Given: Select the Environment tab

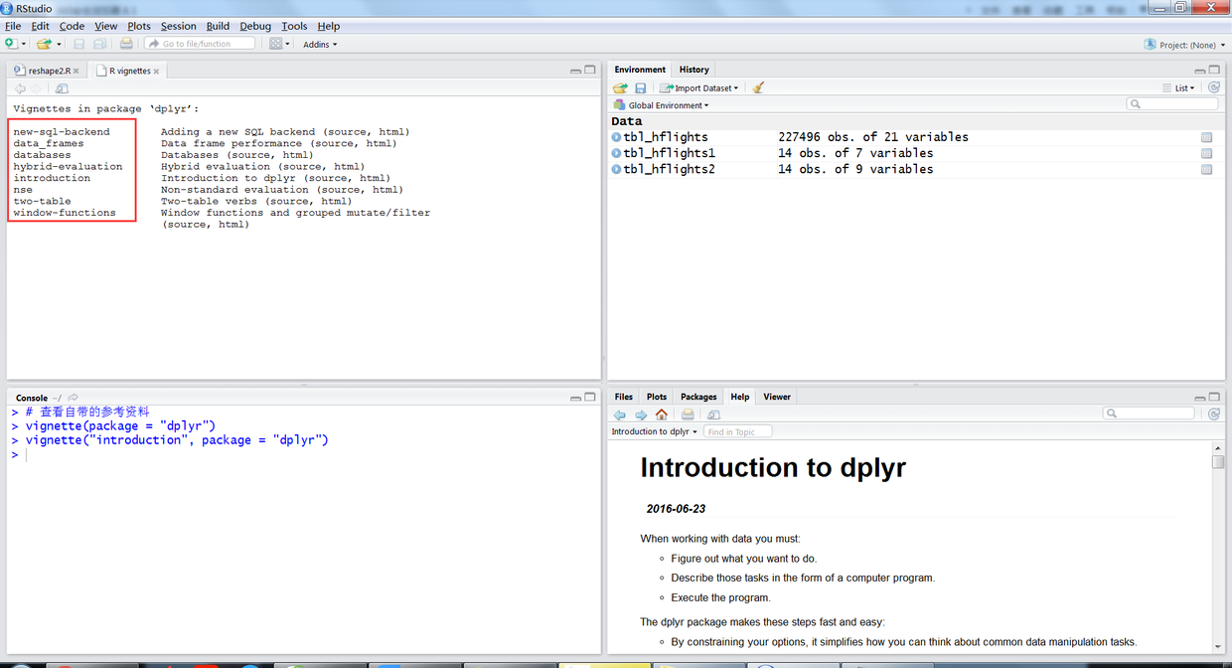Looking at the screenshot, I should click(640, 70).
